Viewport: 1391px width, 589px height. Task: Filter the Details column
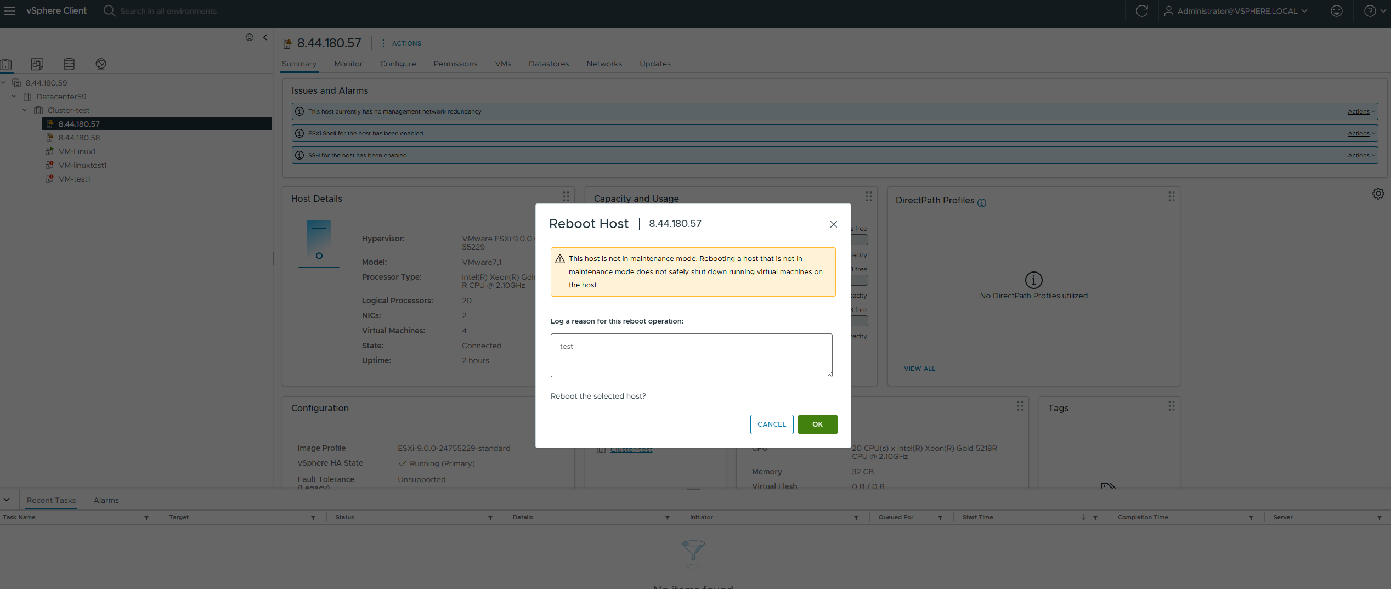click(668, 517)
